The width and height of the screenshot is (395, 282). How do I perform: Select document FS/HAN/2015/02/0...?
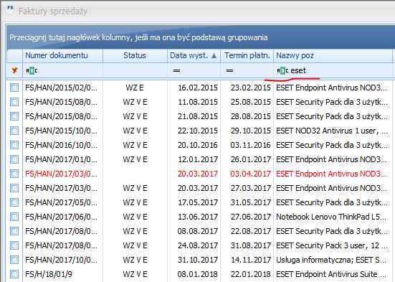coord(61,88)
